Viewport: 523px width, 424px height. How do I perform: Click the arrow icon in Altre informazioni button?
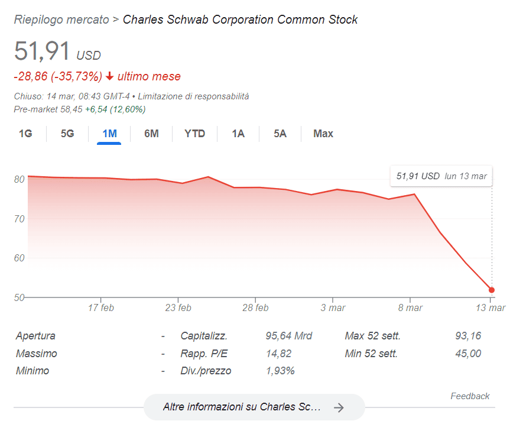[x=339, y=407]
